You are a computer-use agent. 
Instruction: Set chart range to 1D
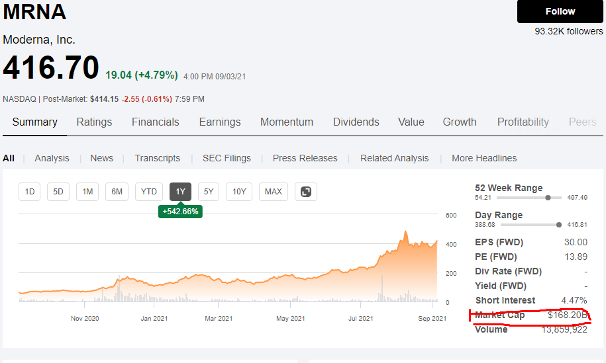pyautogui.click(x=29, y=192)
